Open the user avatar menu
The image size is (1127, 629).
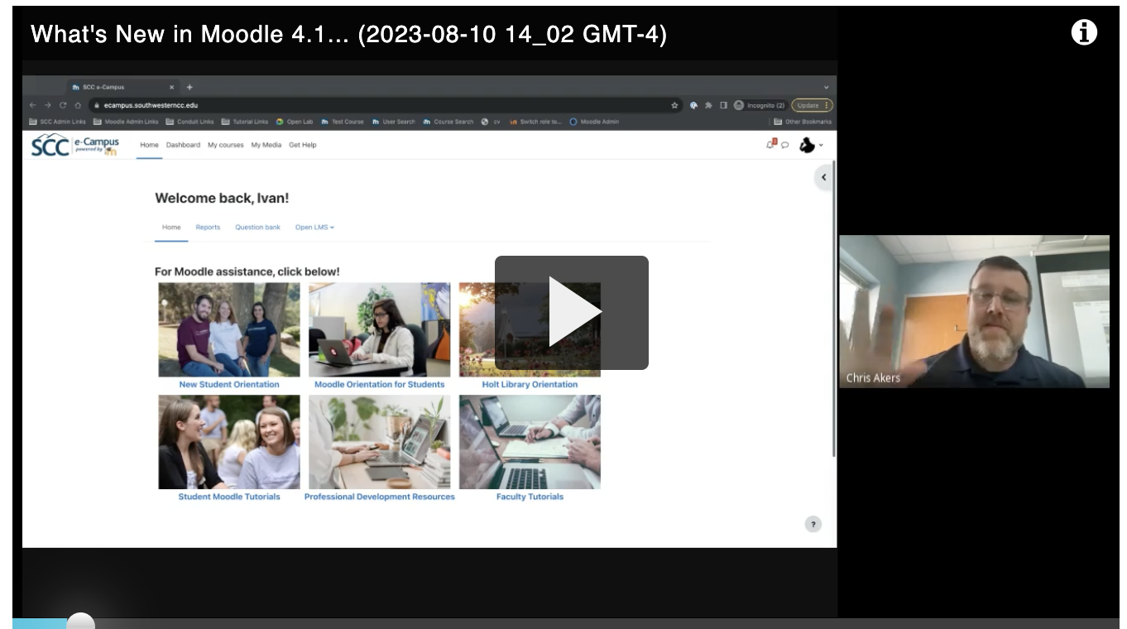[811, 145]
